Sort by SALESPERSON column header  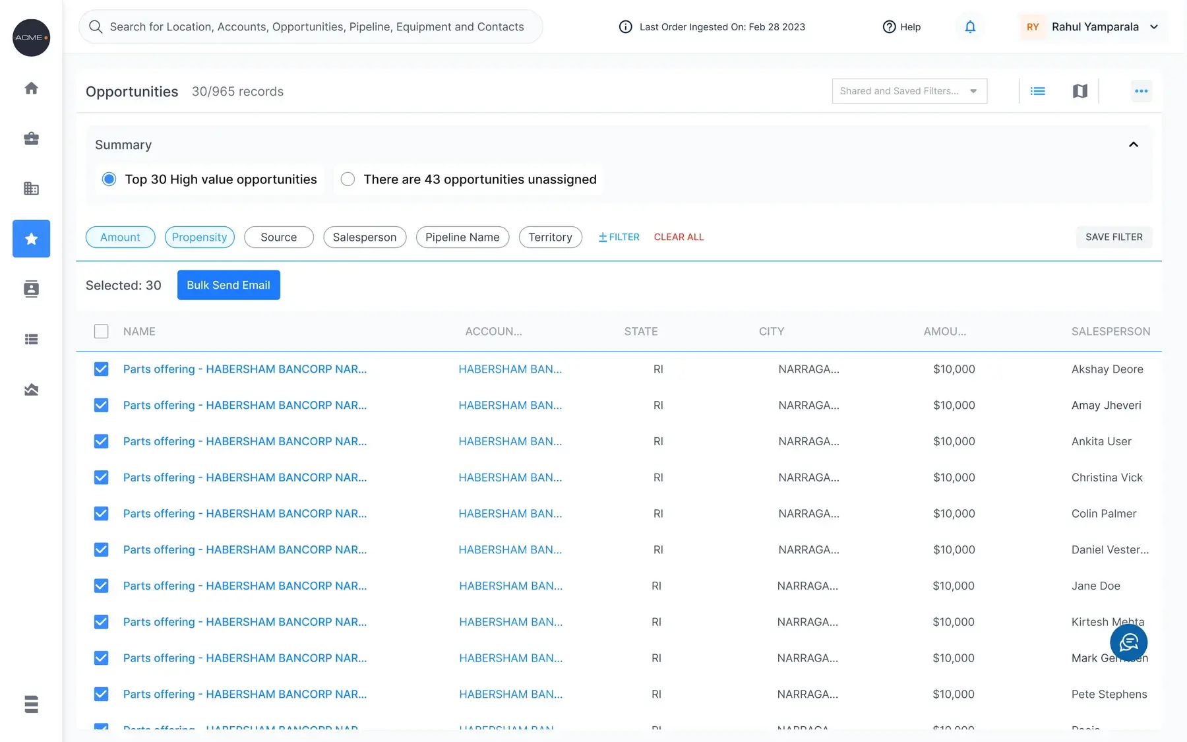coord(1111,332)
